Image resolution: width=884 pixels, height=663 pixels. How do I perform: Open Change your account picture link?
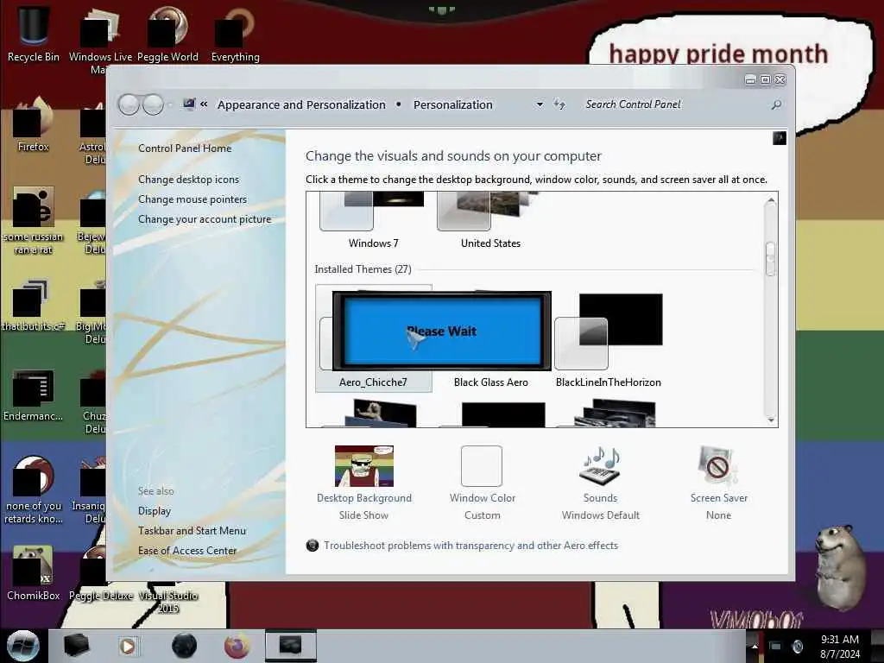pyautogui.click(x=205, y=219)
